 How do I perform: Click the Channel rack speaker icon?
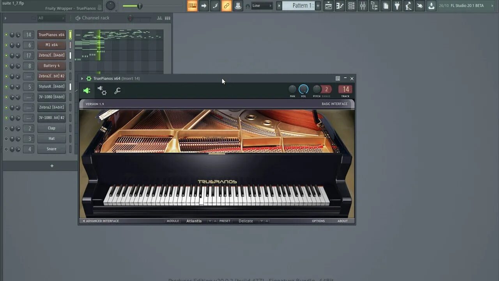click(78, 18)
